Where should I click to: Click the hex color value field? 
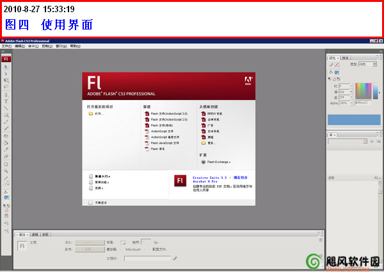(x=362, y=103)
